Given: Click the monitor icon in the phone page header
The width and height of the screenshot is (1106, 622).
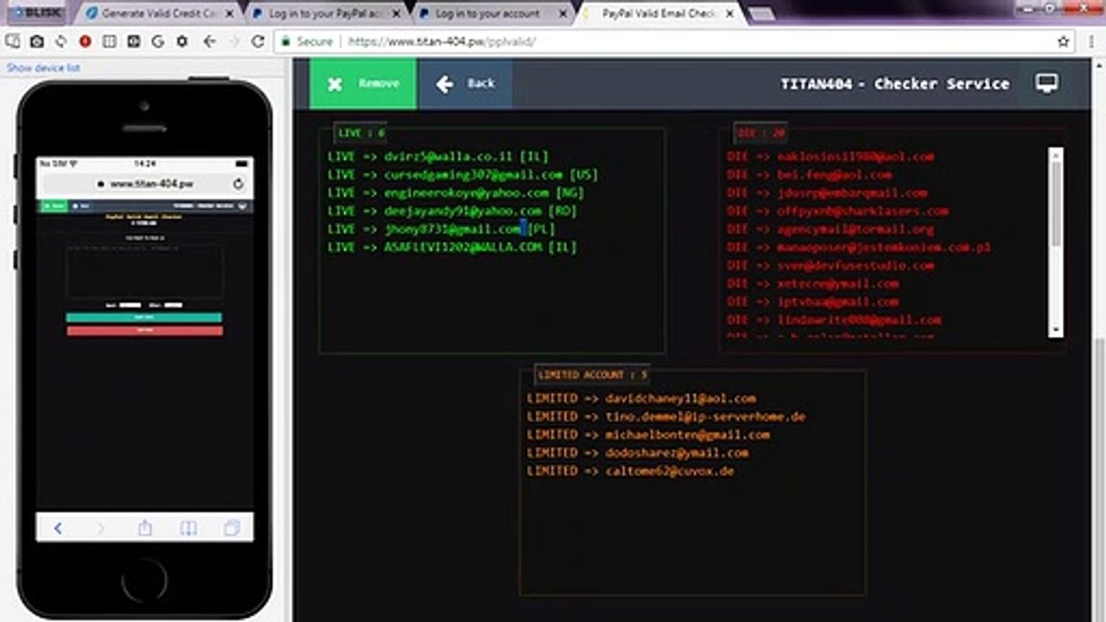Looking at the screenshot, I should (242, 206).
